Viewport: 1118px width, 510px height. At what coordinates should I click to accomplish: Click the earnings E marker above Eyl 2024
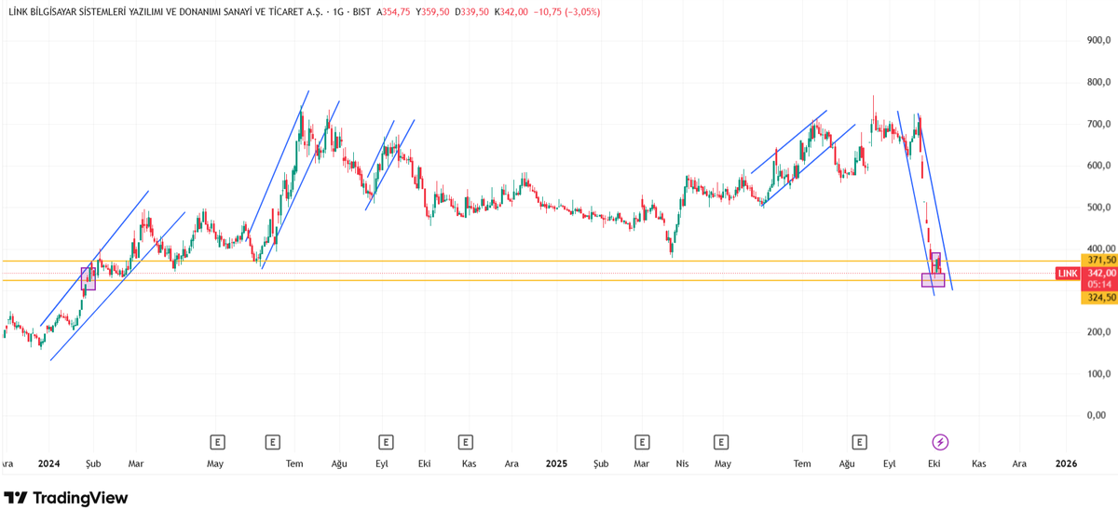coord(386,442)
